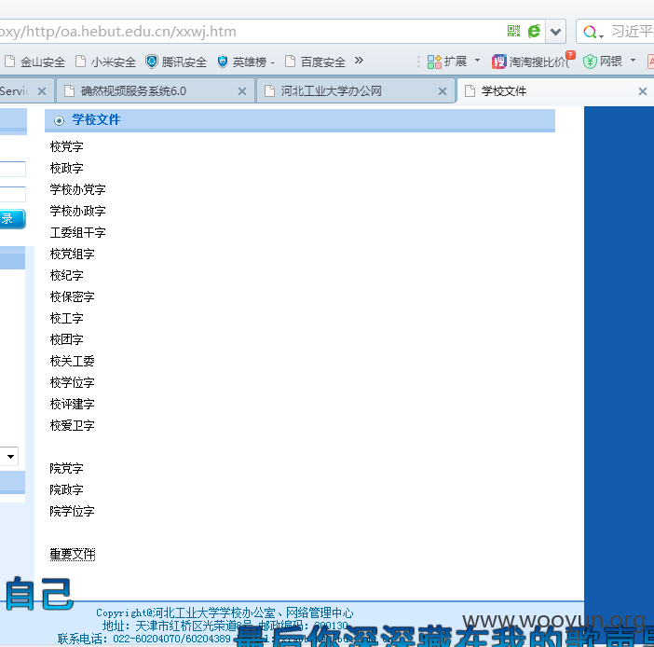Open the 院党字 link
The width and height of the screenshot is (654, 647).
pos(67,468)
